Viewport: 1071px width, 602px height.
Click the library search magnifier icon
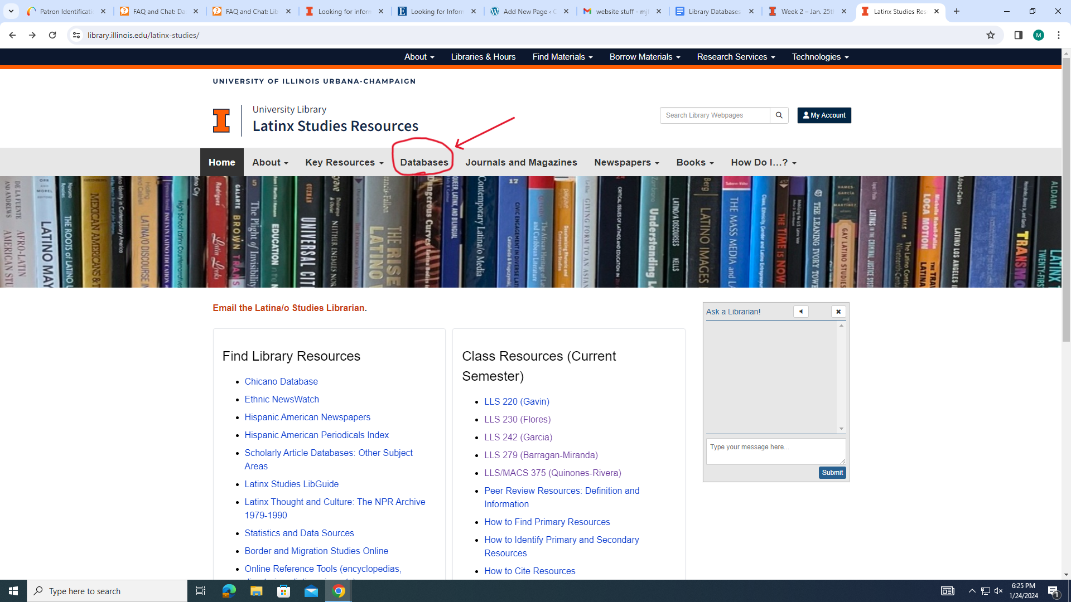[779, 115]
